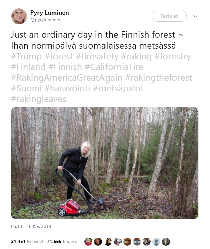Open the Pyry Luminen display name link
Image resolution: width=210 pixels, height=249 pixels.
49,13
